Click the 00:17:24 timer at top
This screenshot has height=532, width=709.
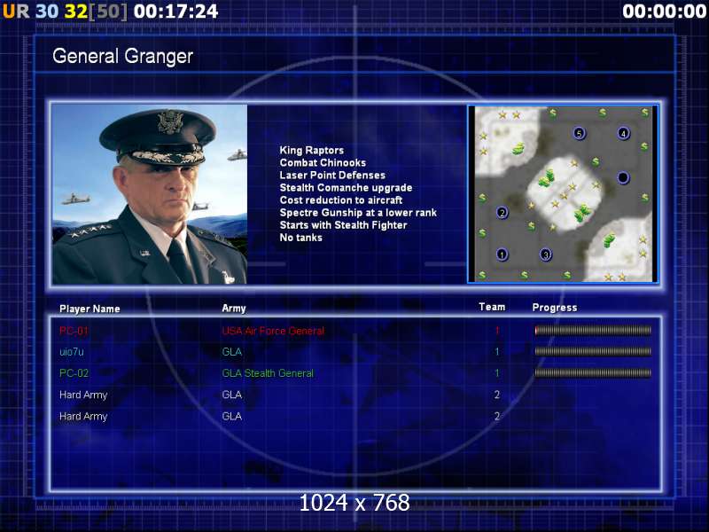pyautogui.click(x=175, y=12)
